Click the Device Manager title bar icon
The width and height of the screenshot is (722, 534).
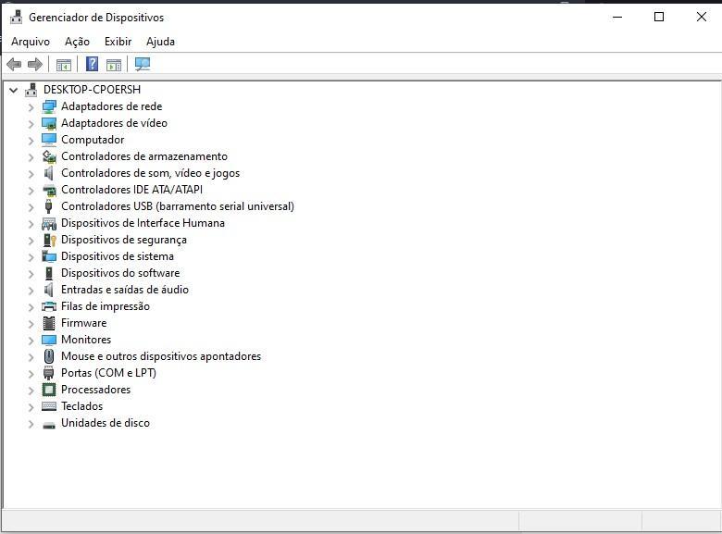click(16, 17)
